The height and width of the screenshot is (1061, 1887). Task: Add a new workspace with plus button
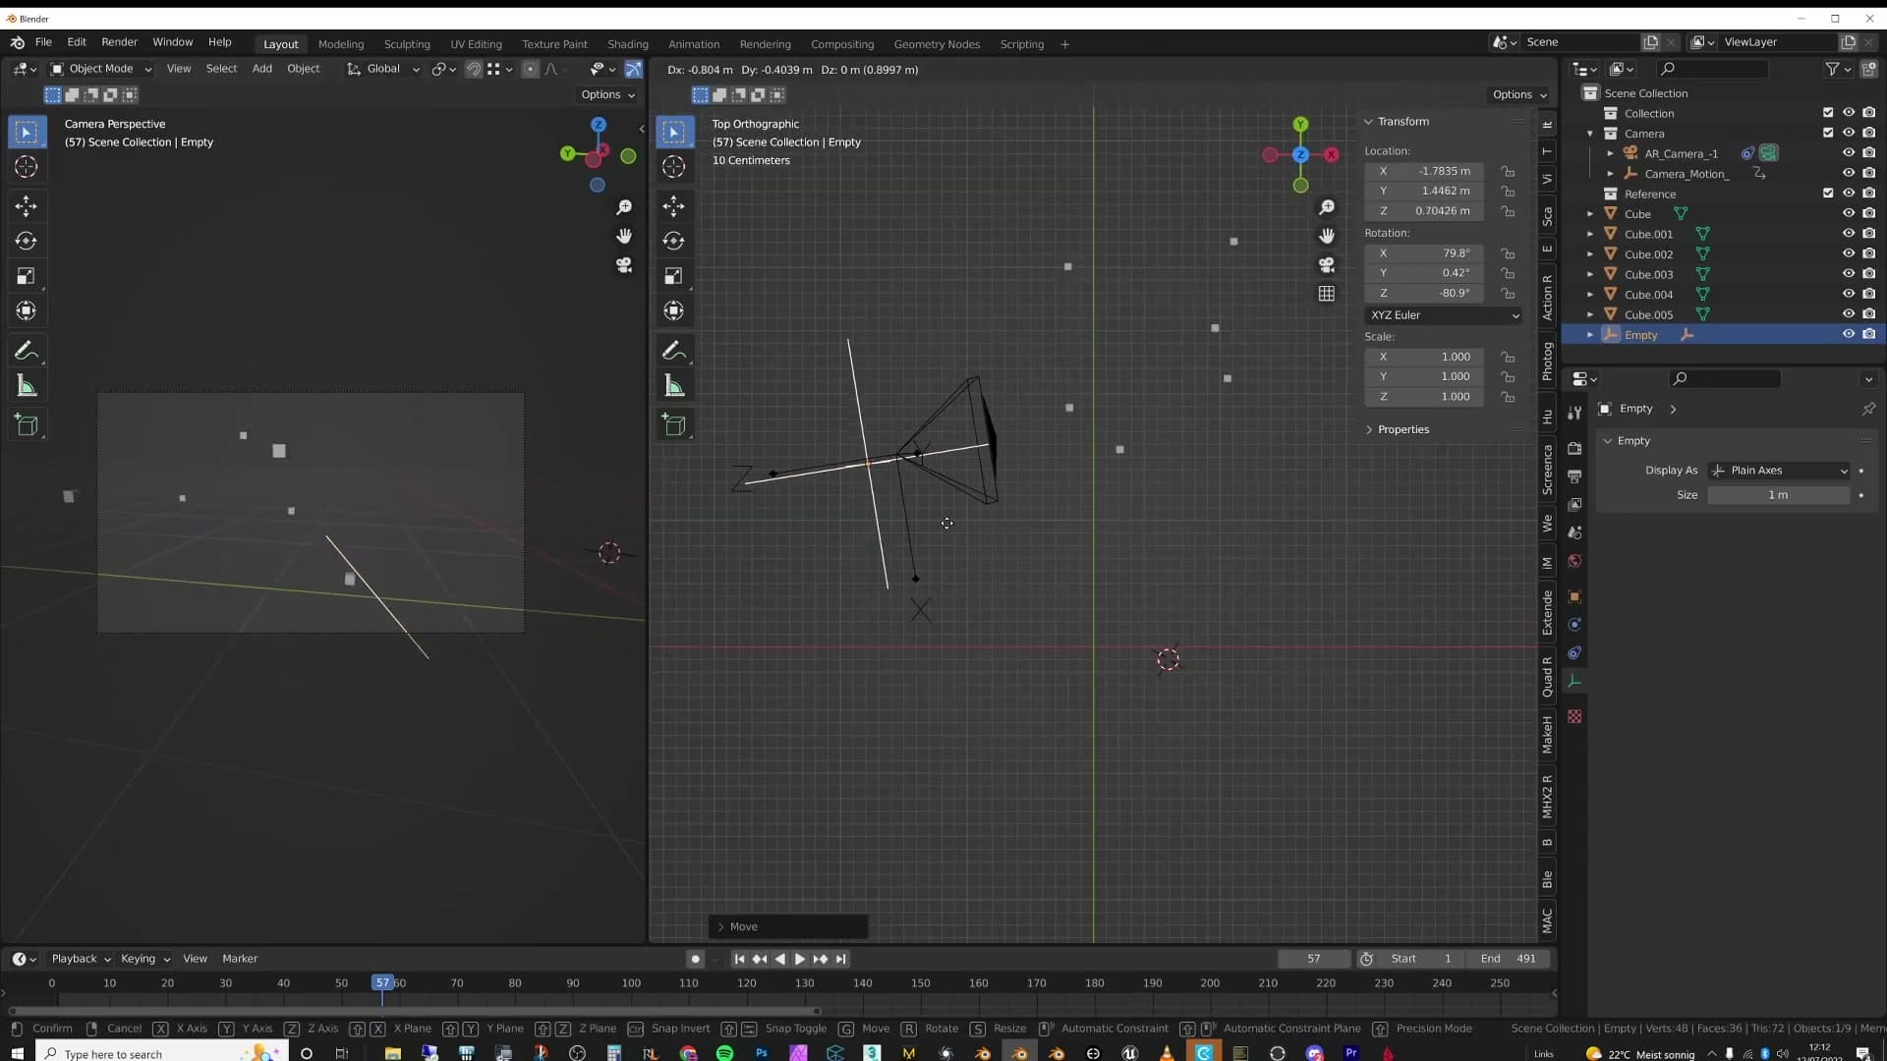(1064, 44)
